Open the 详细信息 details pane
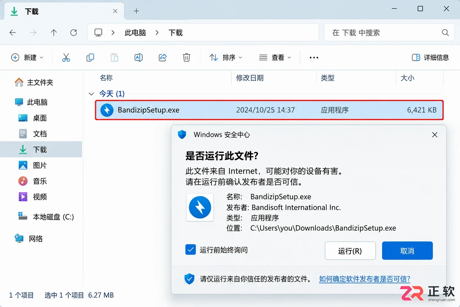460x307 pixels. tap(430, 58)
